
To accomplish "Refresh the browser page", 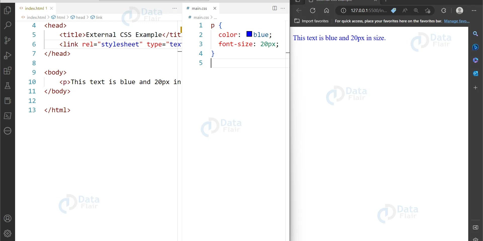I will click(x=313, y=11).
